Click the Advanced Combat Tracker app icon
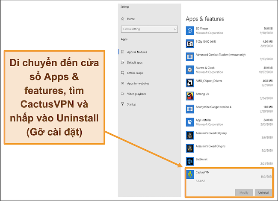This screenshot has width=278, height=201. 190,57
